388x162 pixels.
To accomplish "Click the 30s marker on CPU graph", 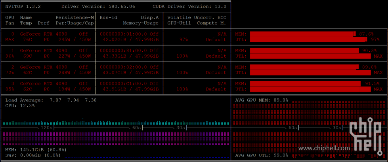I will coord(180,128).
